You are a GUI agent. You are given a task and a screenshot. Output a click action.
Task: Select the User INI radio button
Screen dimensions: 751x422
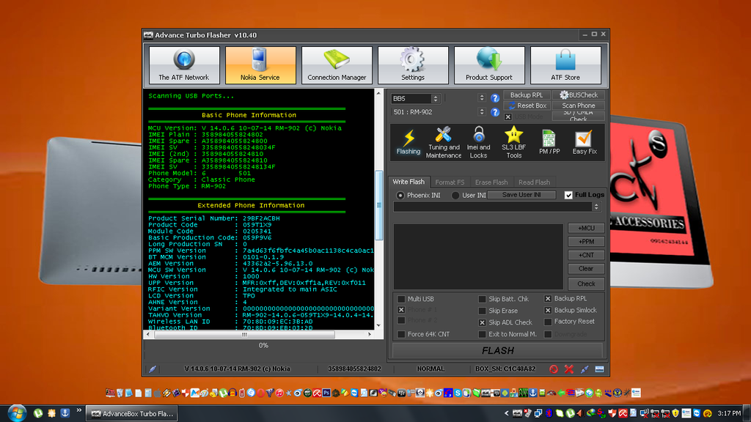(x=456, y=195)
